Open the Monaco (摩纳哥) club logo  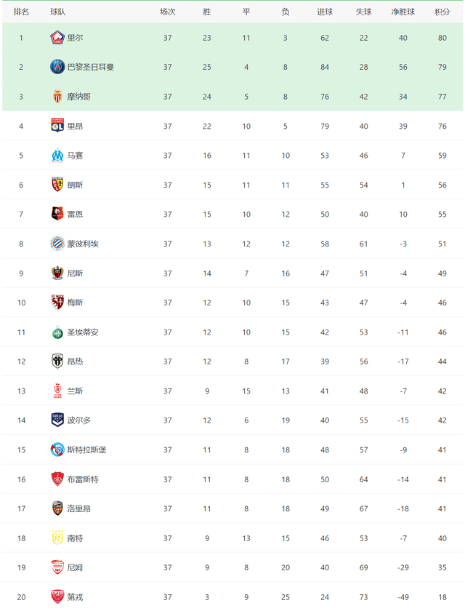[x=57, y=97]
